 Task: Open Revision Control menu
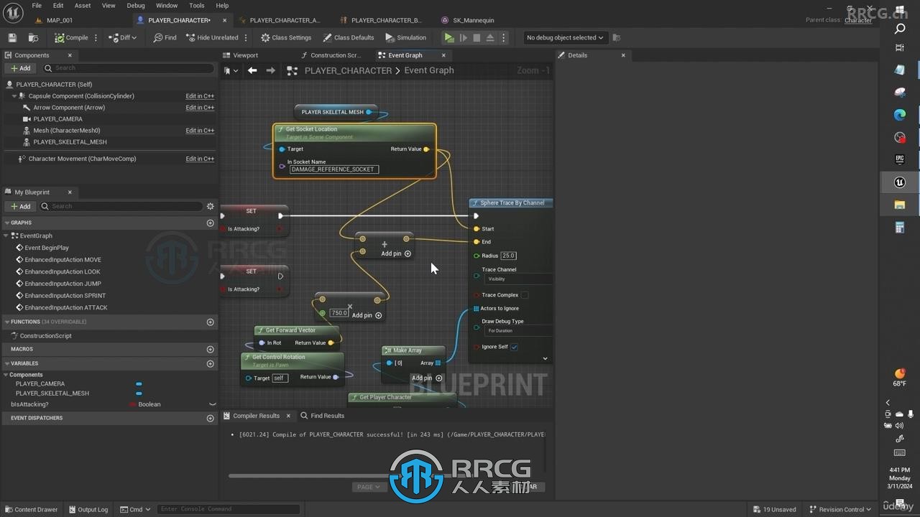pyautogui.click(x=841, y=509)
